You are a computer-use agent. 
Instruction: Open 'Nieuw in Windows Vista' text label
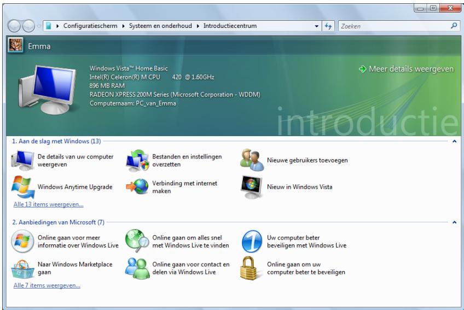299,187
